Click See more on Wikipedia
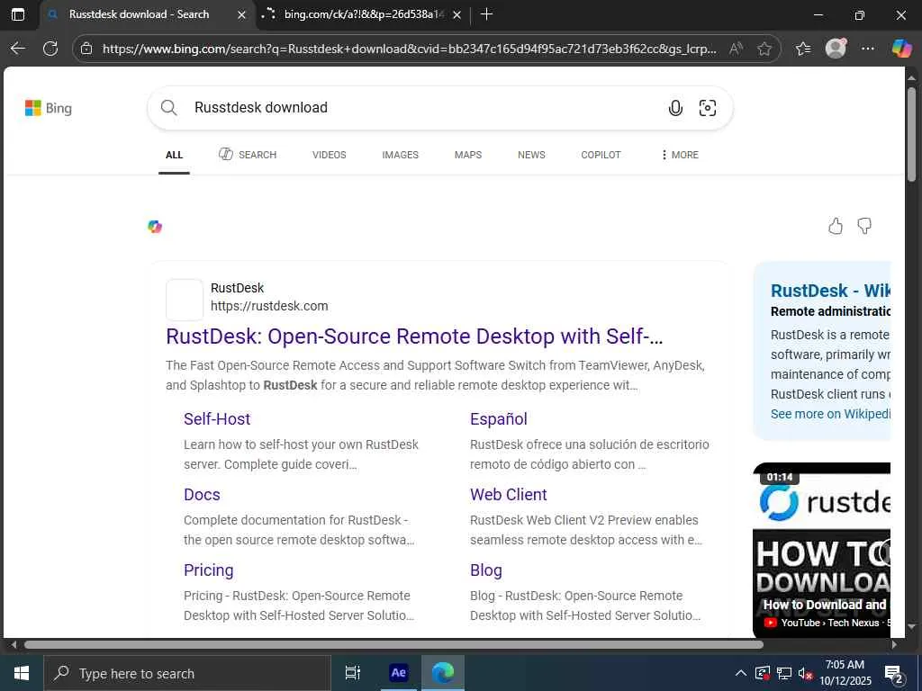The height and width of the screenshot is (691, 922). (830, 414)
